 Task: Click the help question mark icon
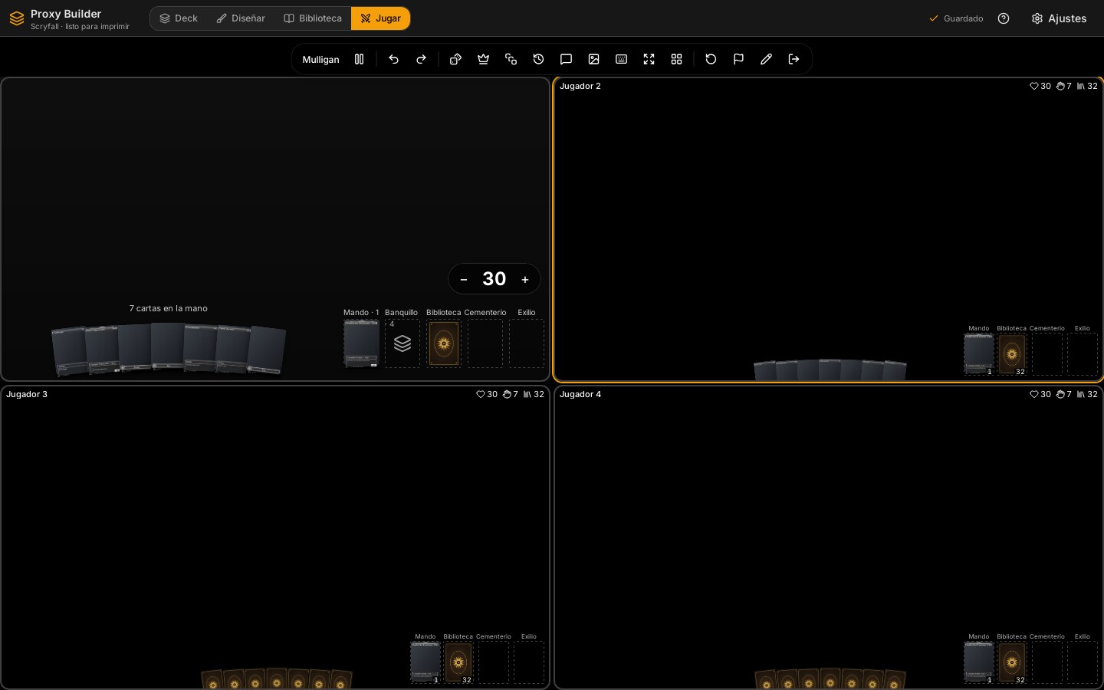1004,18
